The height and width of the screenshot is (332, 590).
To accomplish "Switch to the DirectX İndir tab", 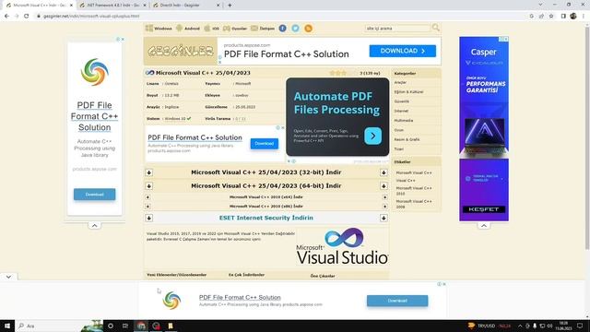I will pos(186,6).
